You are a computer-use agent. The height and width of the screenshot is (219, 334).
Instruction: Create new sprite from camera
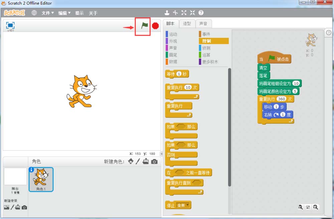click(x=154, y=162)
